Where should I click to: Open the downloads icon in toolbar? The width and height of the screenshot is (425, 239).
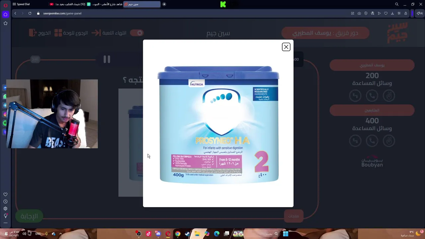392,13
